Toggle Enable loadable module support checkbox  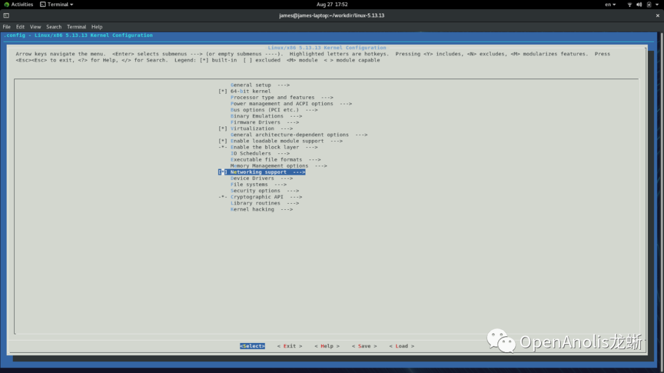tap(223, 141)
